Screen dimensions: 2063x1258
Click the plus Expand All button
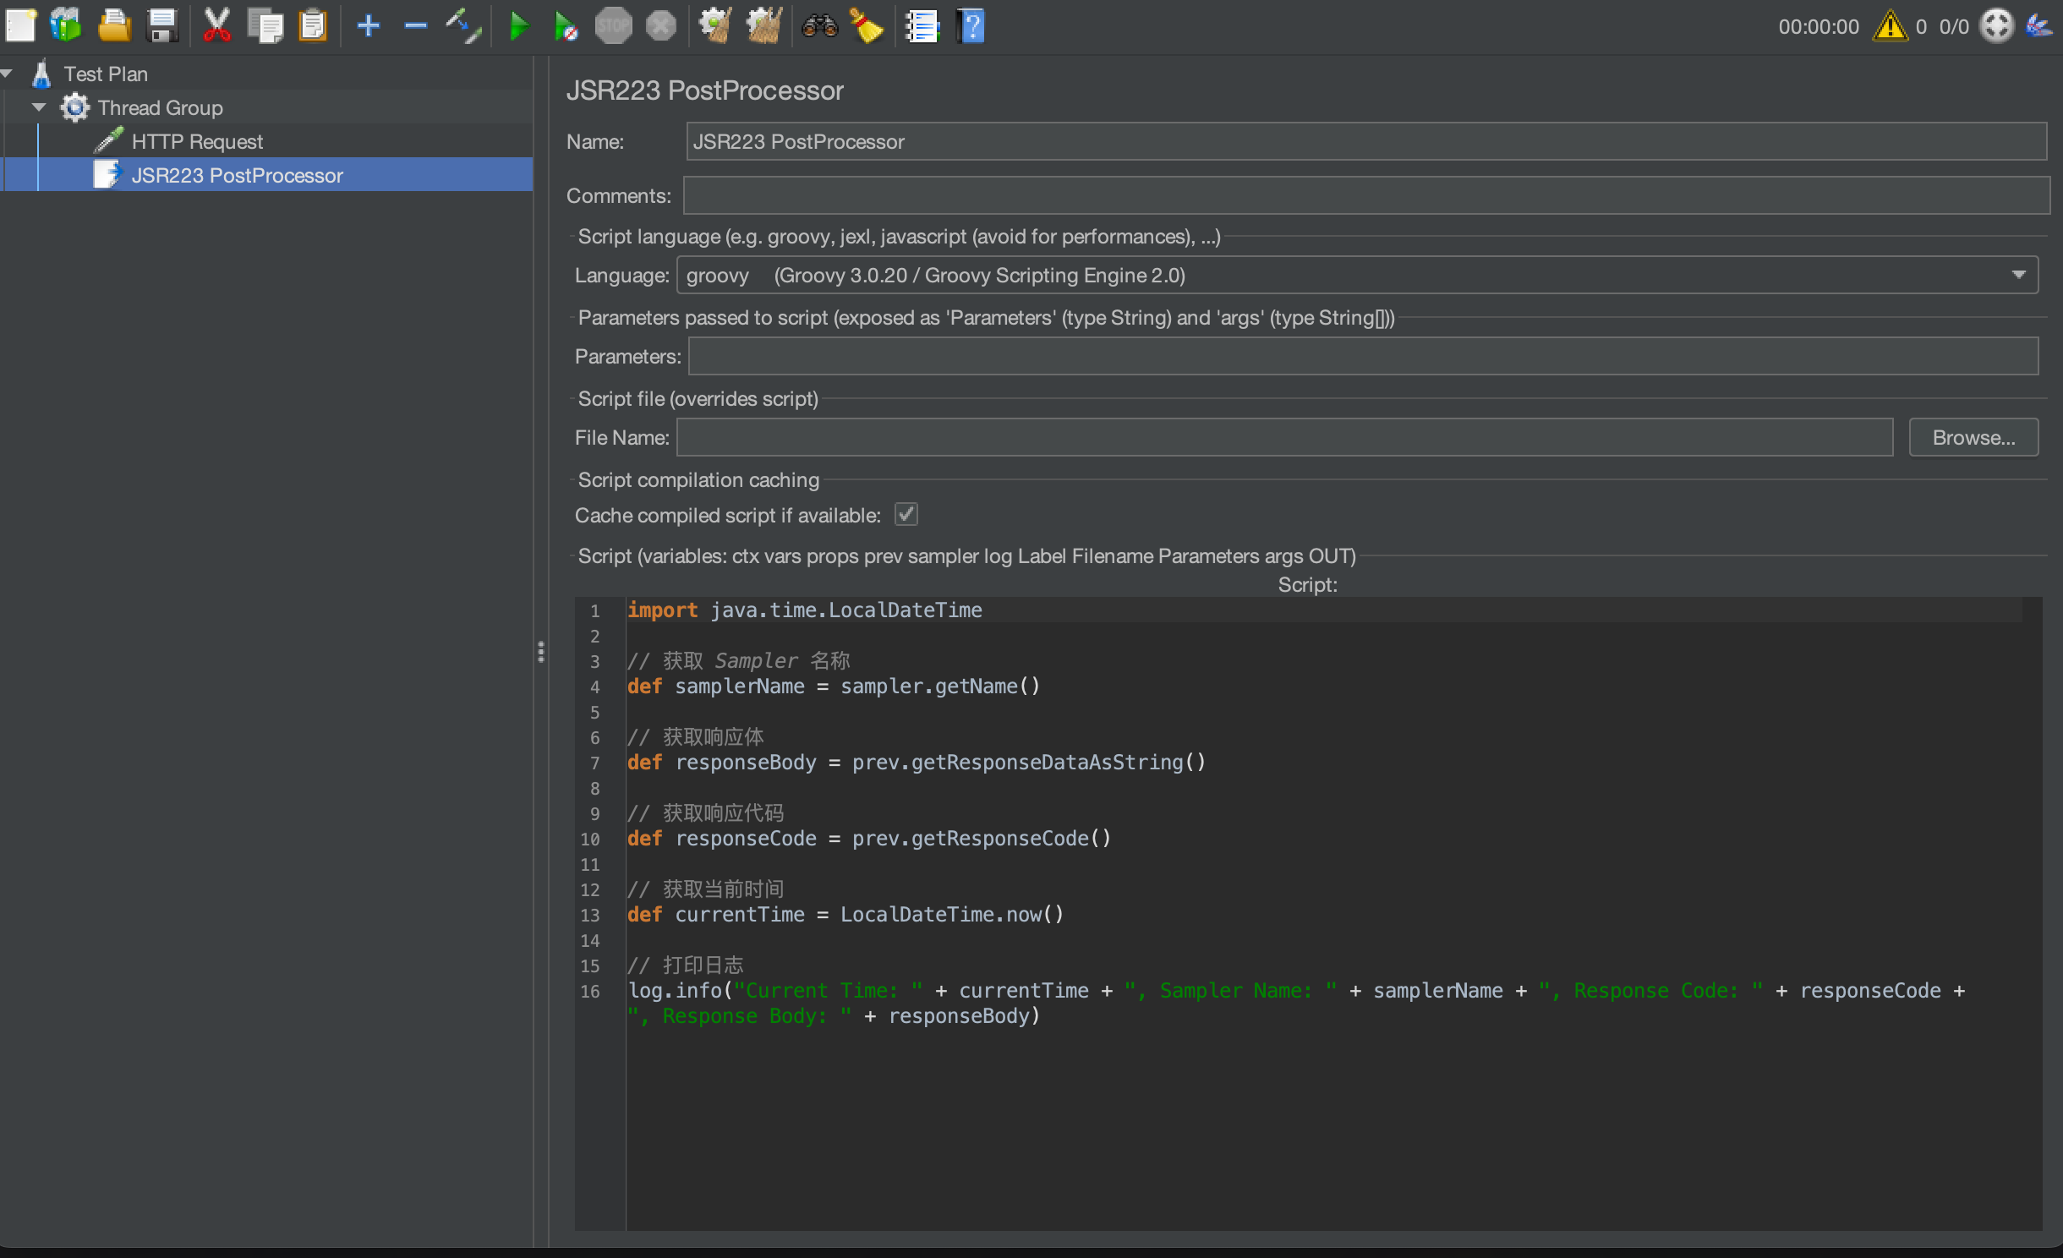pyautogui.click(x=369, y=26)
